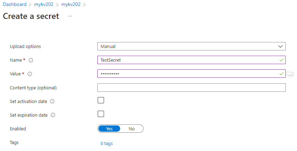Click the green checkmark in the Name field
The image size is (297, 151).
pyautogui.click(x=282, y=60)
